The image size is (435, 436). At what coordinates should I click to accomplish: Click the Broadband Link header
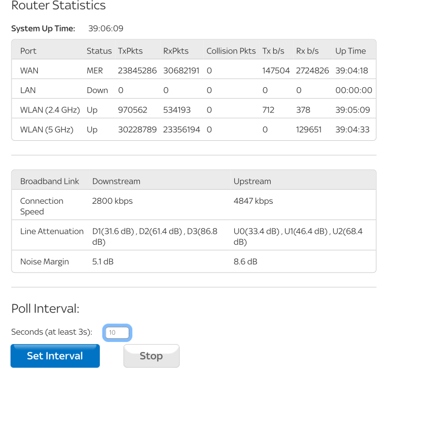pos(49,181)
